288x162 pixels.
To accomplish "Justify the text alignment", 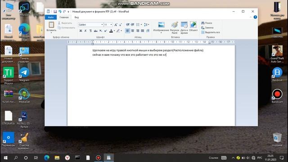I will (143, 31).
